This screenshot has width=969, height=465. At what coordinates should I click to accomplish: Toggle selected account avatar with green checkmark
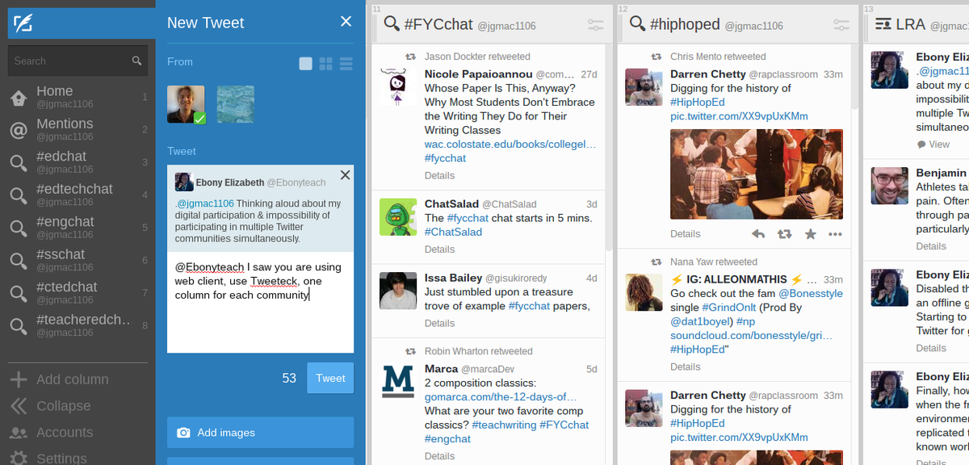tap(186, 104)
